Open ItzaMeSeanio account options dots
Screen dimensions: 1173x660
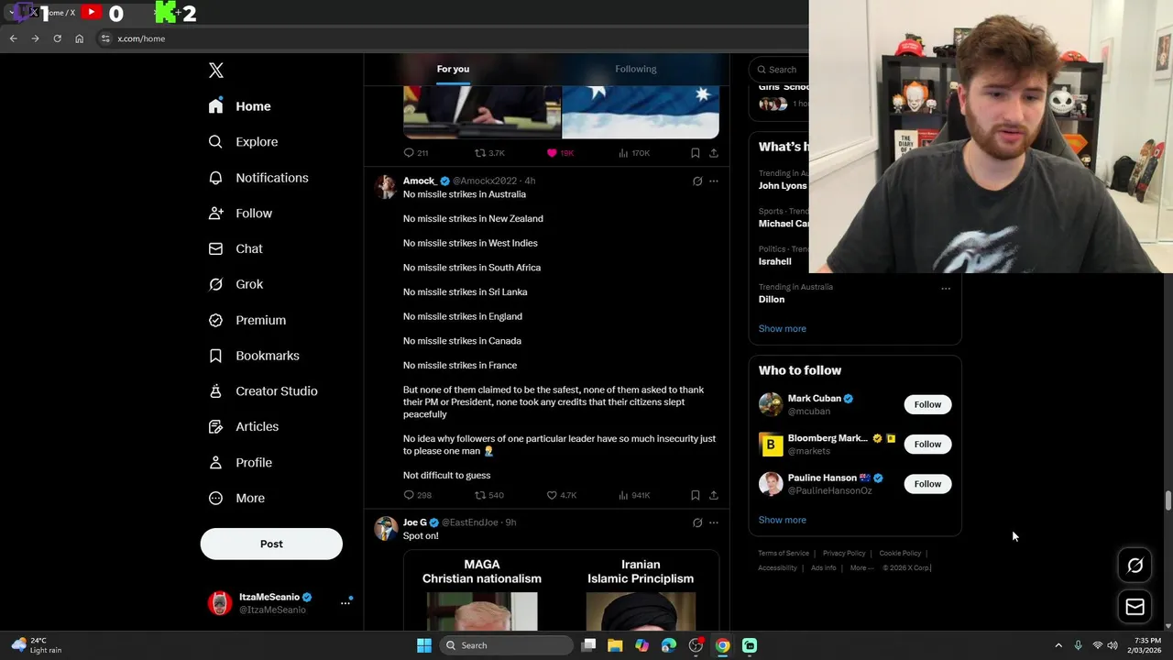point(345,602)
